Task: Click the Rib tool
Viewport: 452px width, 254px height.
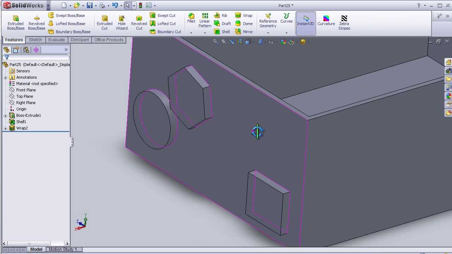Action: point(221,16)
